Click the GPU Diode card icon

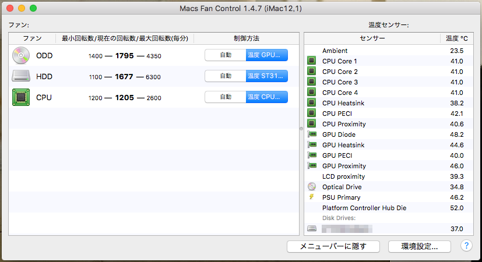(312, 134)
